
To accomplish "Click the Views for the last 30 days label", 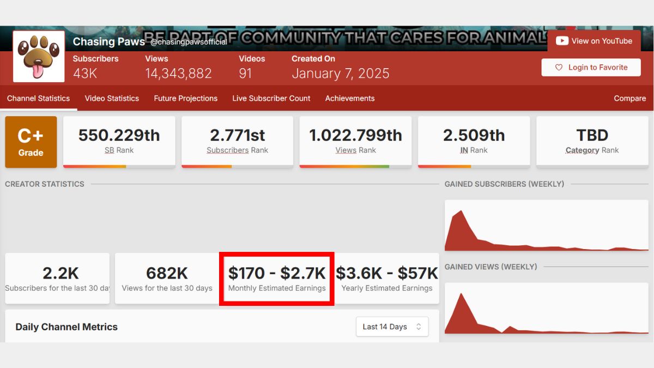I will pos(167,288).
